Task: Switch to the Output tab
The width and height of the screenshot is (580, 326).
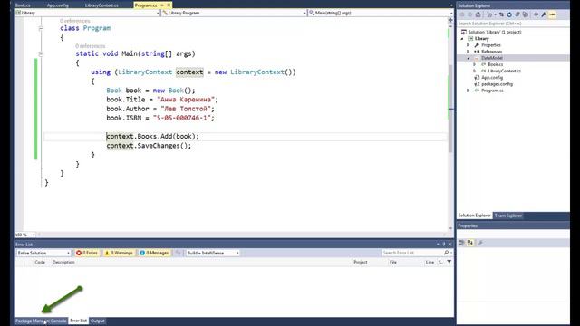Action: point(98,321)
